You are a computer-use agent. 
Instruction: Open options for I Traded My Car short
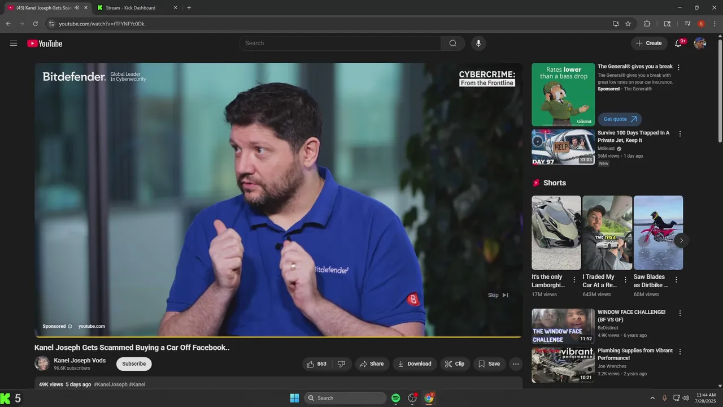coord(625,280)
